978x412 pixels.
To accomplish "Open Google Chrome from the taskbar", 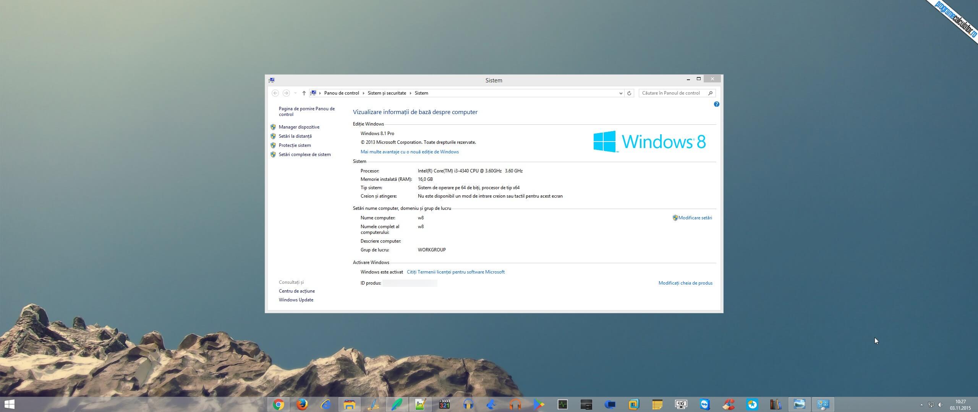I will click(x=279, y=404).
